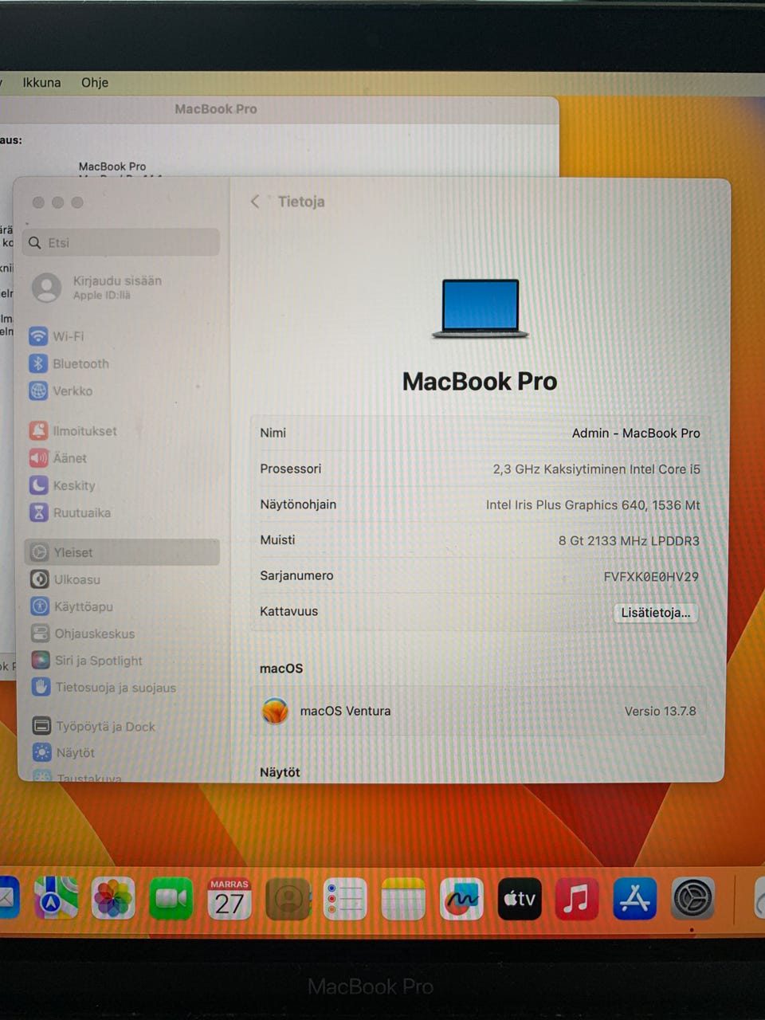Select Yleiset general settings
The width and height of the screenshot is (765, 1020).
tap(123, 552)
